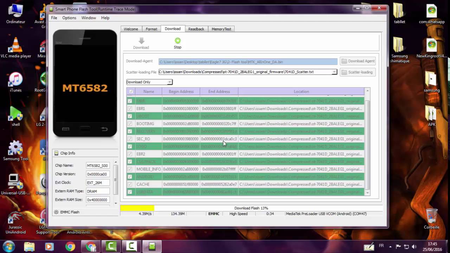
Task: Click the volume icon in system tray
Action: point(414,247)
